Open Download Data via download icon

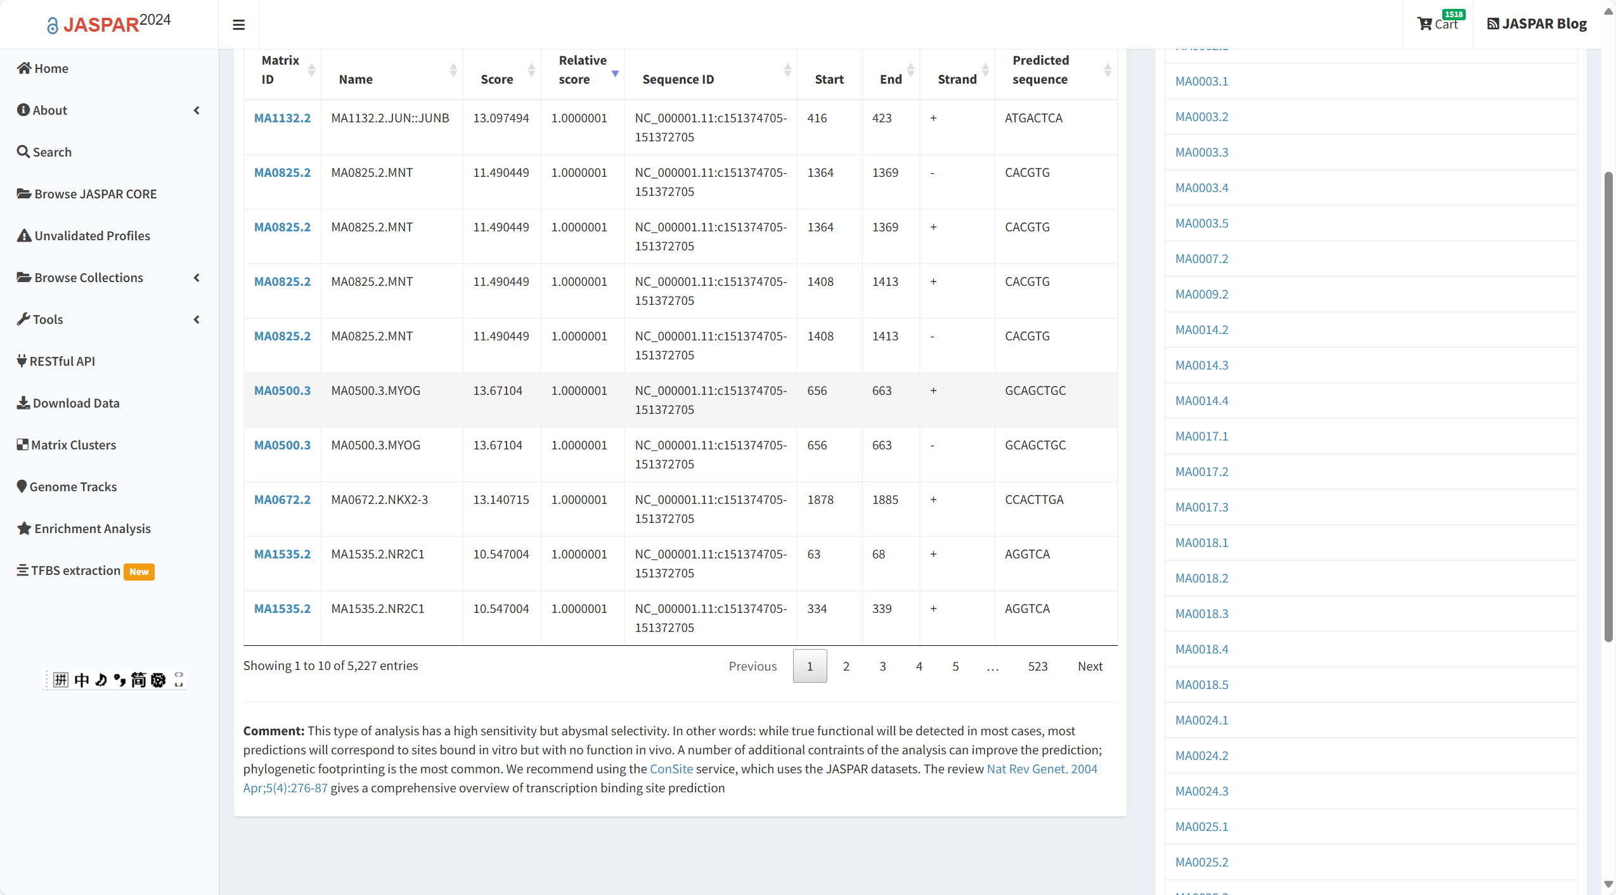point(23,402)
